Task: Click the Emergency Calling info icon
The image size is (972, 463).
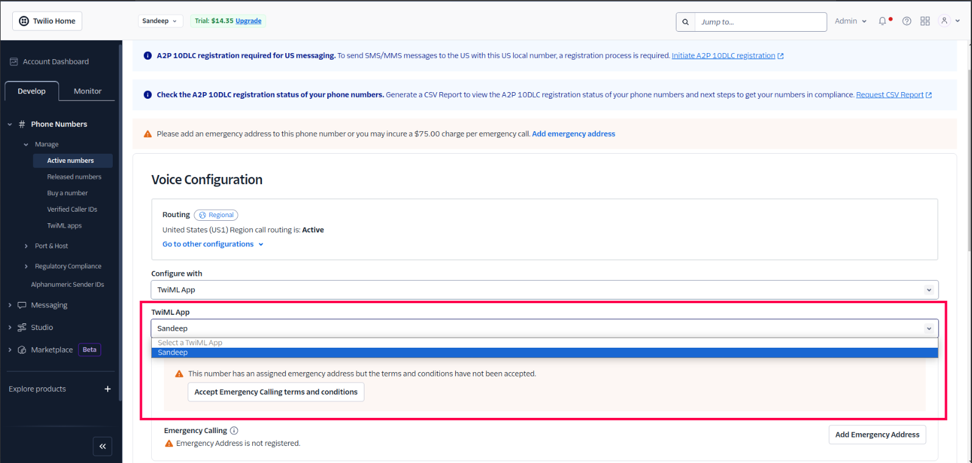Action: click(x=234, y=430)
